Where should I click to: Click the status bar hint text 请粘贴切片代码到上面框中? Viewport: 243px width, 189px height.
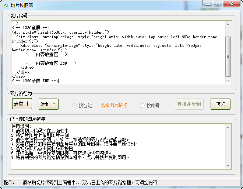tap(49, 182)
